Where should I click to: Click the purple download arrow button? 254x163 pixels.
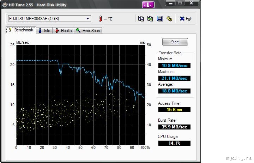(148, 5)
